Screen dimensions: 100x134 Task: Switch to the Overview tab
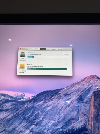click(x=31, y=49)
